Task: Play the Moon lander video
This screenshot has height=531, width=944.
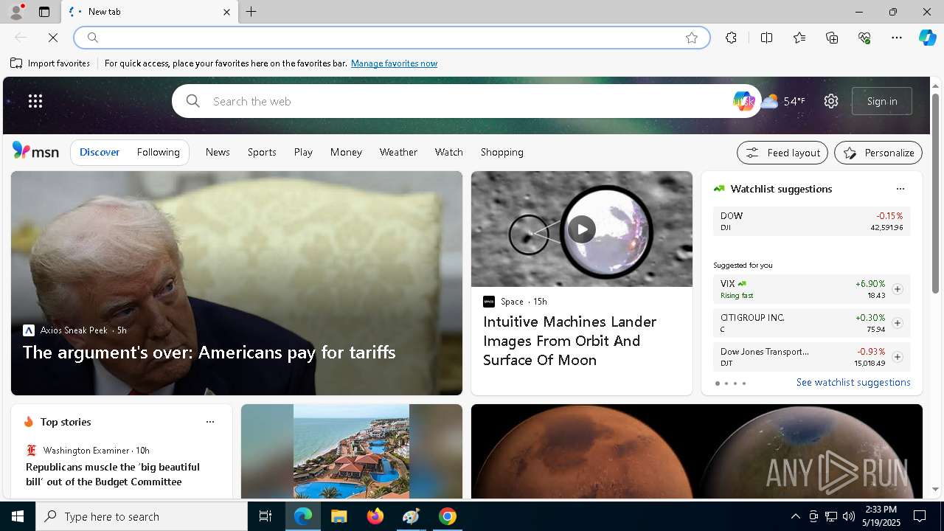Action: [582, 229]
